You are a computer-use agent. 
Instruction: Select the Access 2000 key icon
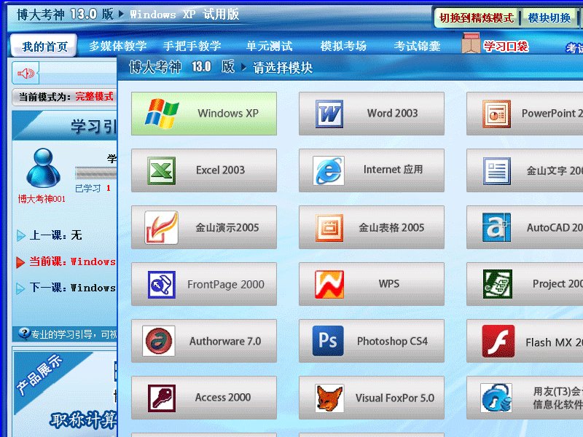[x=162, y=398]
